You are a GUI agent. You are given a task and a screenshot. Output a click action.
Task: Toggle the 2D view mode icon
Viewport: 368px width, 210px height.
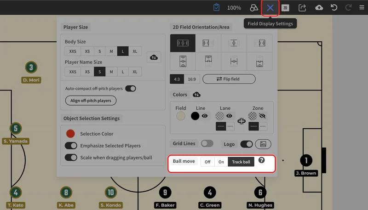(285, 8)
